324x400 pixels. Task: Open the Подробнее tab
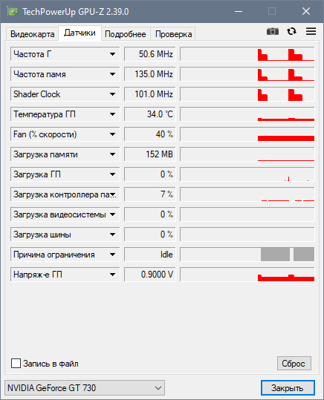pos(126,34)
